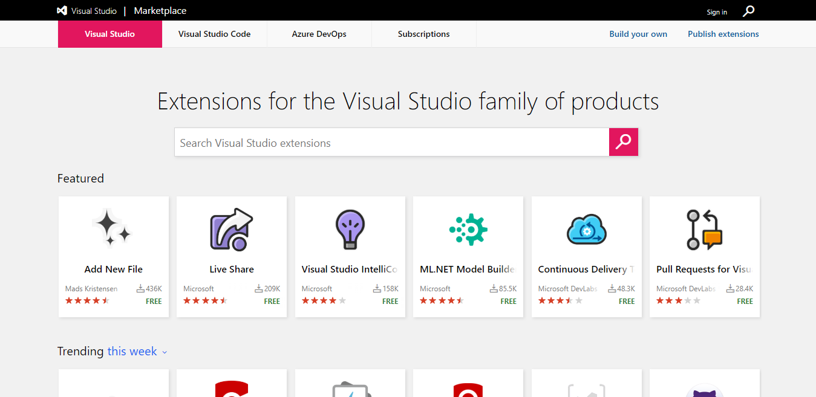
Task: Click the IntelliCode lightbulb icon
Action: [350, 229]
